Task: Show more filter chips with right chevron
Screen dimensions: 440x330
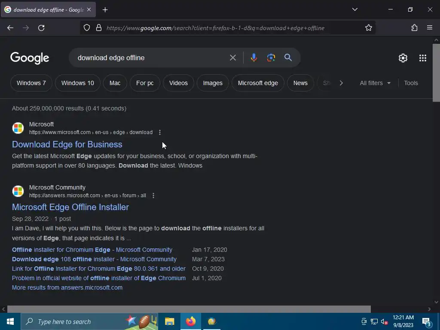Action: click(x=341, y=83)
